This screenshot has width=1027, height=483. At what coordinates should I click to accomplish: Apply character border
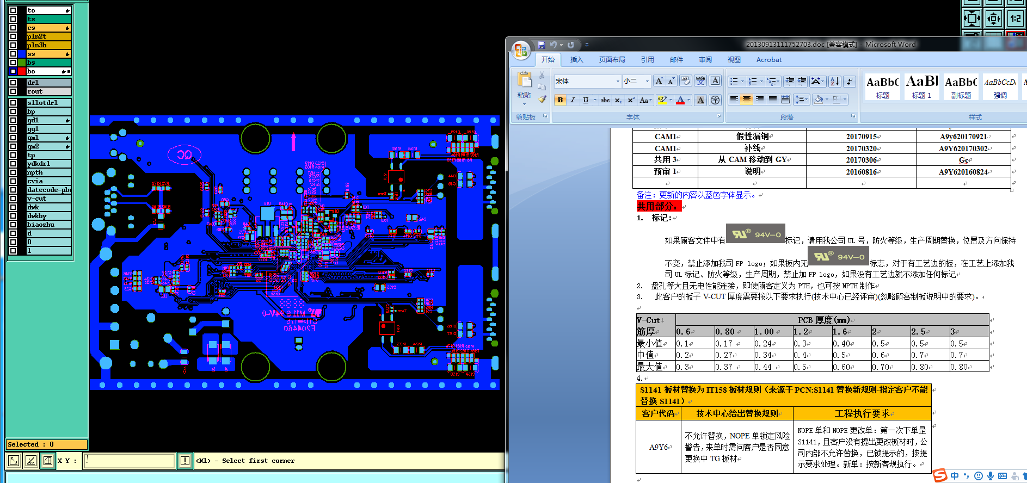coord(715,81)
